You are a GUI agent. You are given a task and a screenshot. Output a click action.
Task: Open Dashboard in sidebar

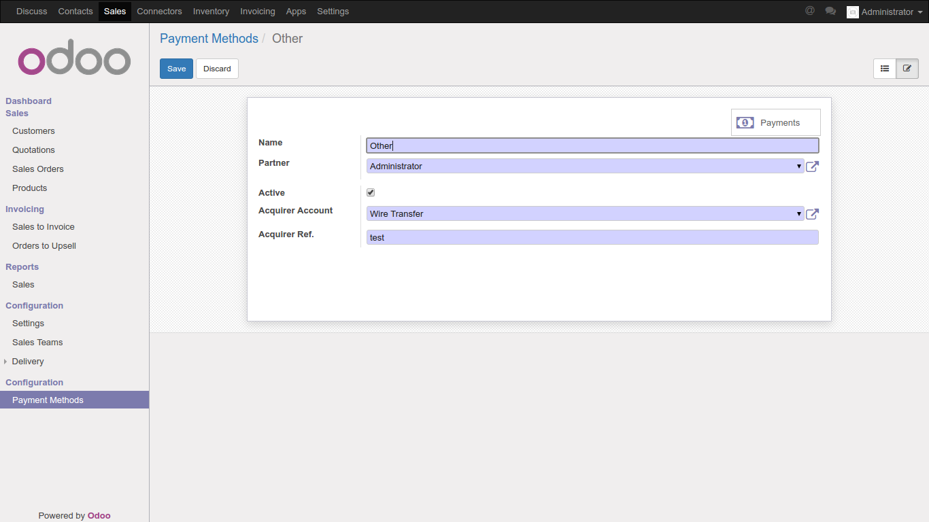point(29,101)
